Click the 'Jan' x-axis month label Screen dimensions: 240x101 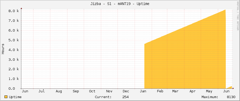tap(143, 91)
